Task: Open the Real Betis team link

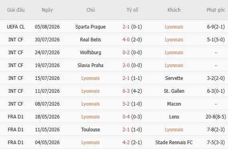Action: point(90,40)
